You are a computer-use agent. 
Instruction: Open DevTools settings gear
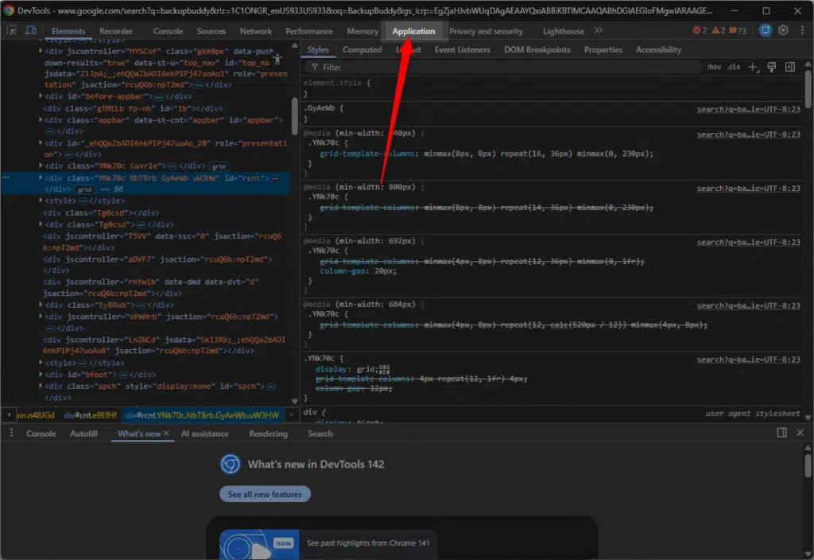click(783, 30)
